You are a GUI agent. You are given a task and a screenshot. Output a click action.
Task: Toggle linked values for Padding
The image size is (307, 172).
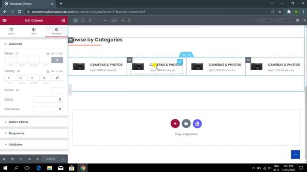[57, 78]
